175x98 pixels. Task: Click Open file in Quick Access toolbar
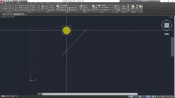pyautogui.click(x=7, y=1)
